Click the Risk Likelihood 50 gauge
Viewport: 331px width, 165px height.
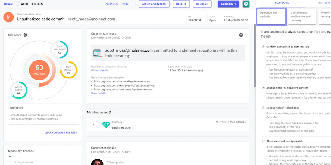[60, 49]
